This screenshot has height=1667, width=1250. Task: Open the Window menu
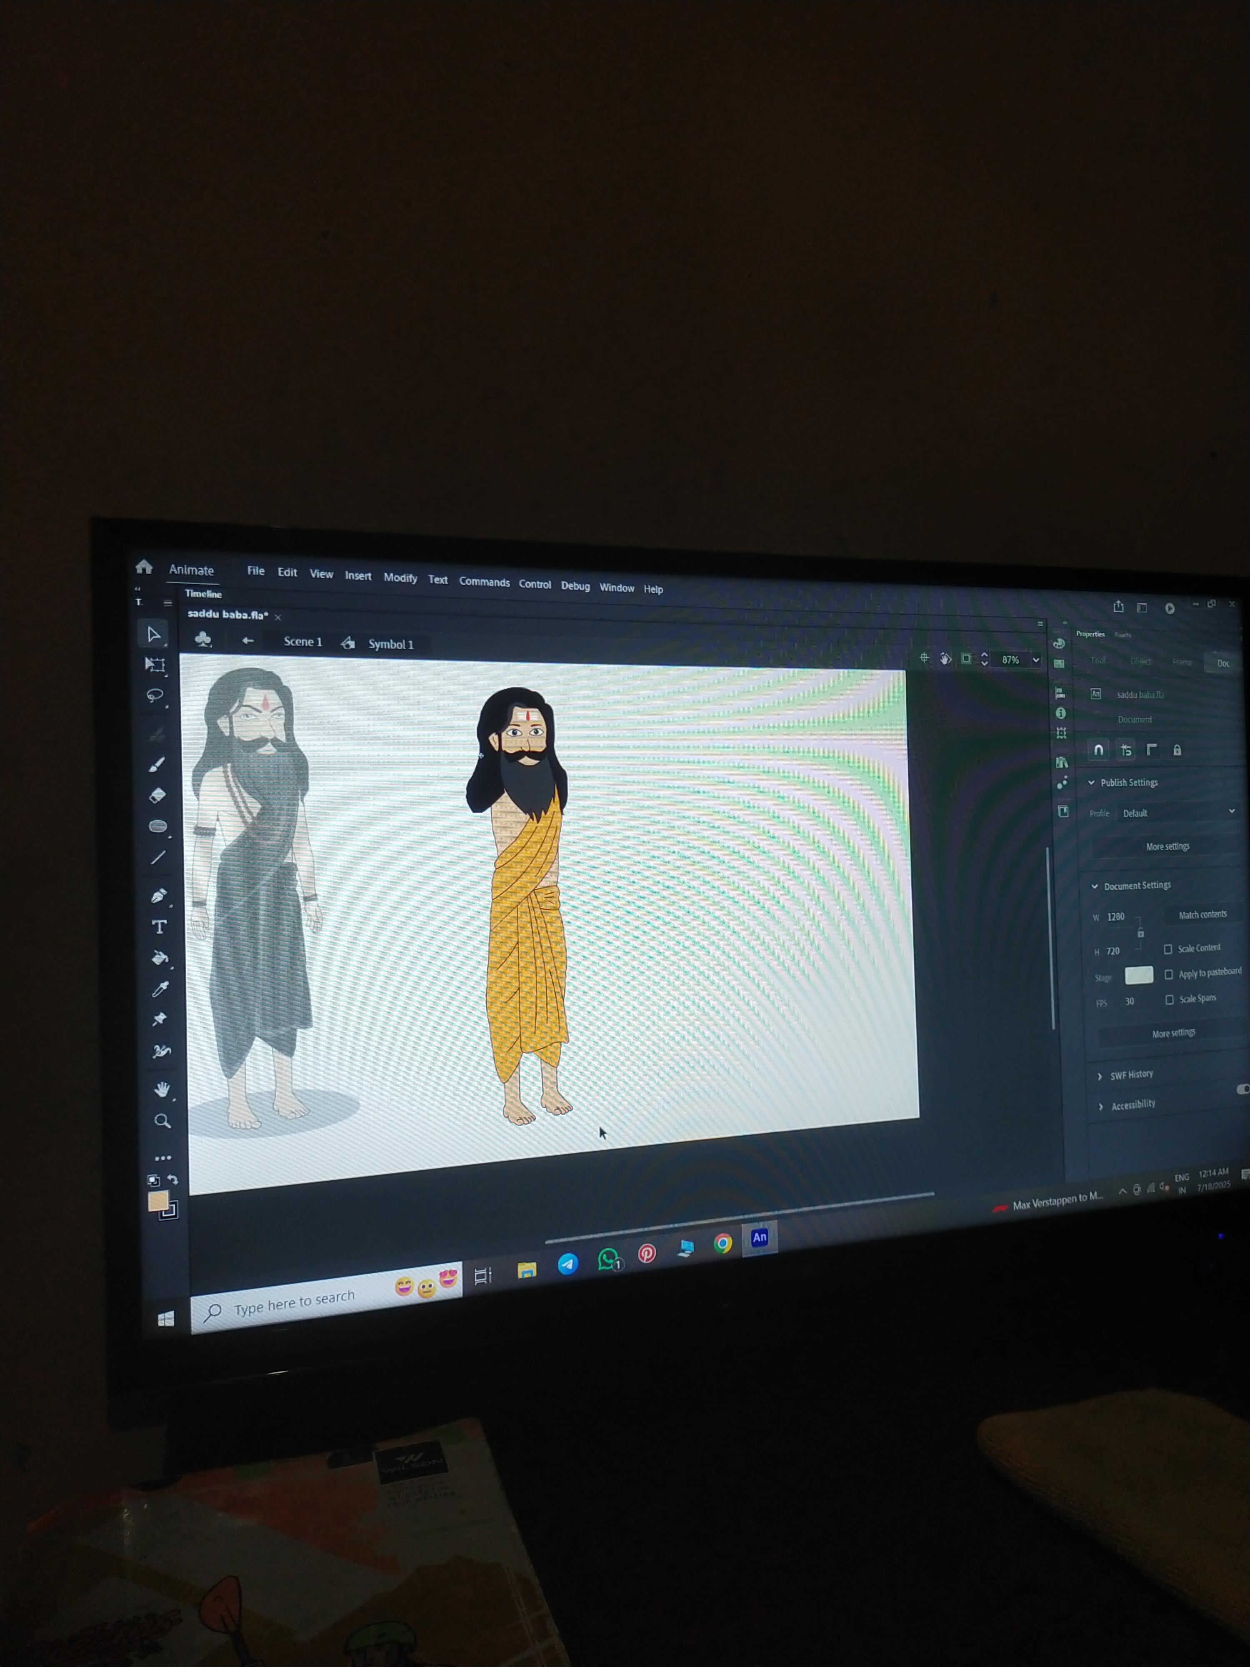point(616,588)
